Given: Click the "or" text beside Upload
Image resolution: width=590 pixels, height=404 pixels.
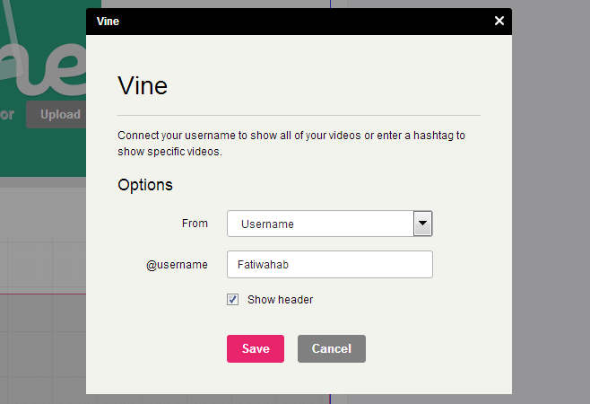Looking at the screenshot, I should tap(7, 114).
